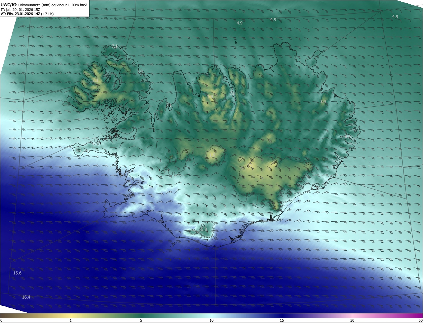The width and height of the screenshot is (423, 323).
Task: Pick the pink color above the 30 tick
Action: coord(352,315)
